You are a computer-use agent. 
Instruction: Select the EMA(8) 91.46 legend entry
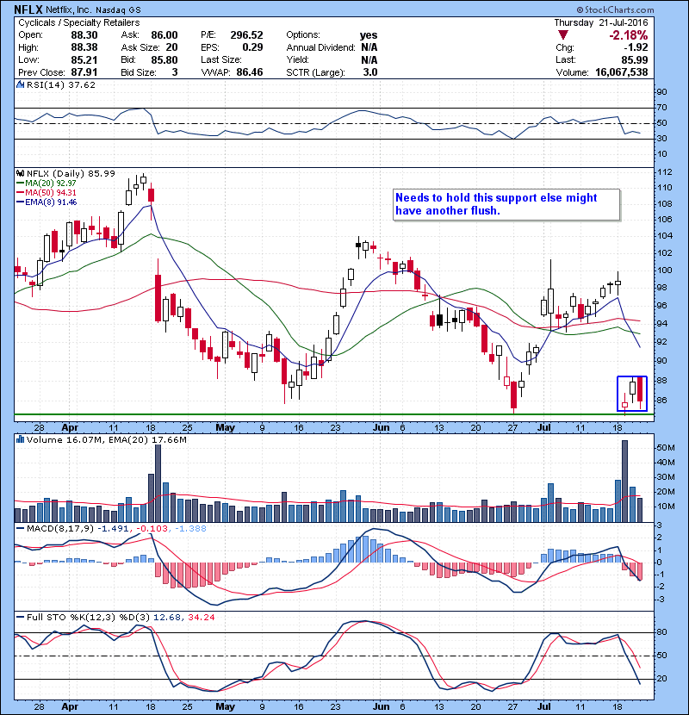point(47,202)
